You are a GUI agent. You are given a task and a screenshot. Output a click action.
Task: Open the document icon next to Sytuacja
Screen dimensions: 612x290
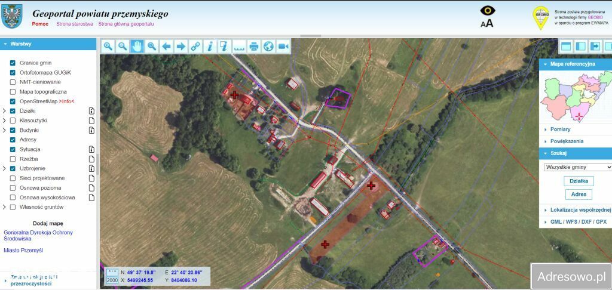(91, 149)
